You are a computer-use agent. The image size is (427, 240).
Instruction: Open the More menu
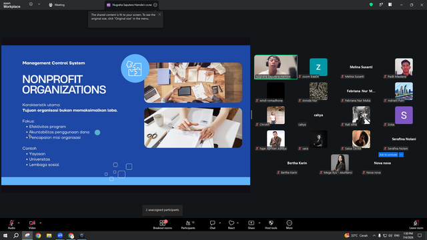coord(289,225)
